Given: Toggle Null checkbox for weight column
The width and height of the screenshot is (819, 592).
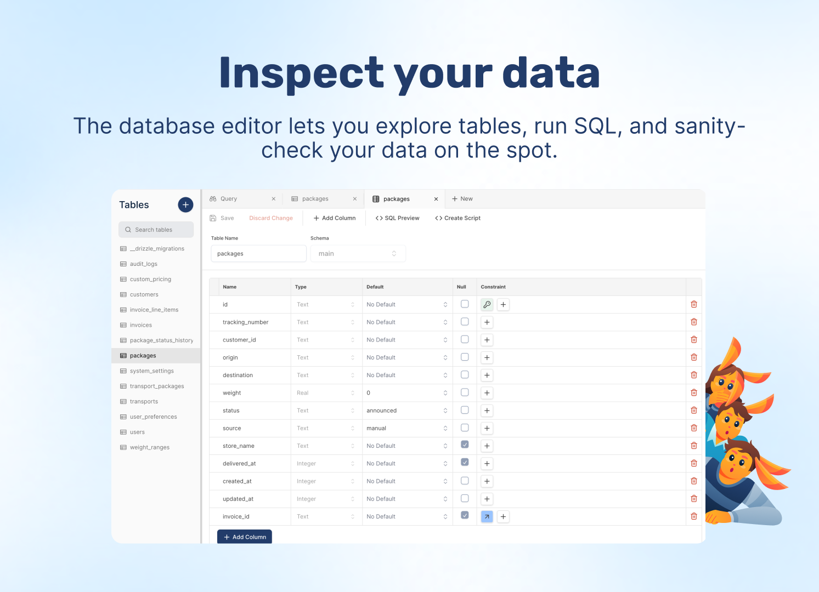Looking at the screenshot, I should [x=465, y=392].
